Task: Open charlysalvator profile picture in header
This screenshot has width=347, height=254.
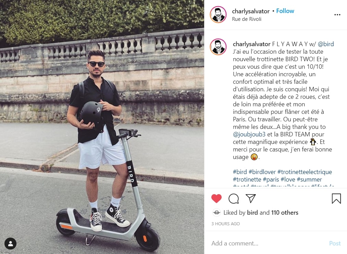Action: click(x=218, y=15)
